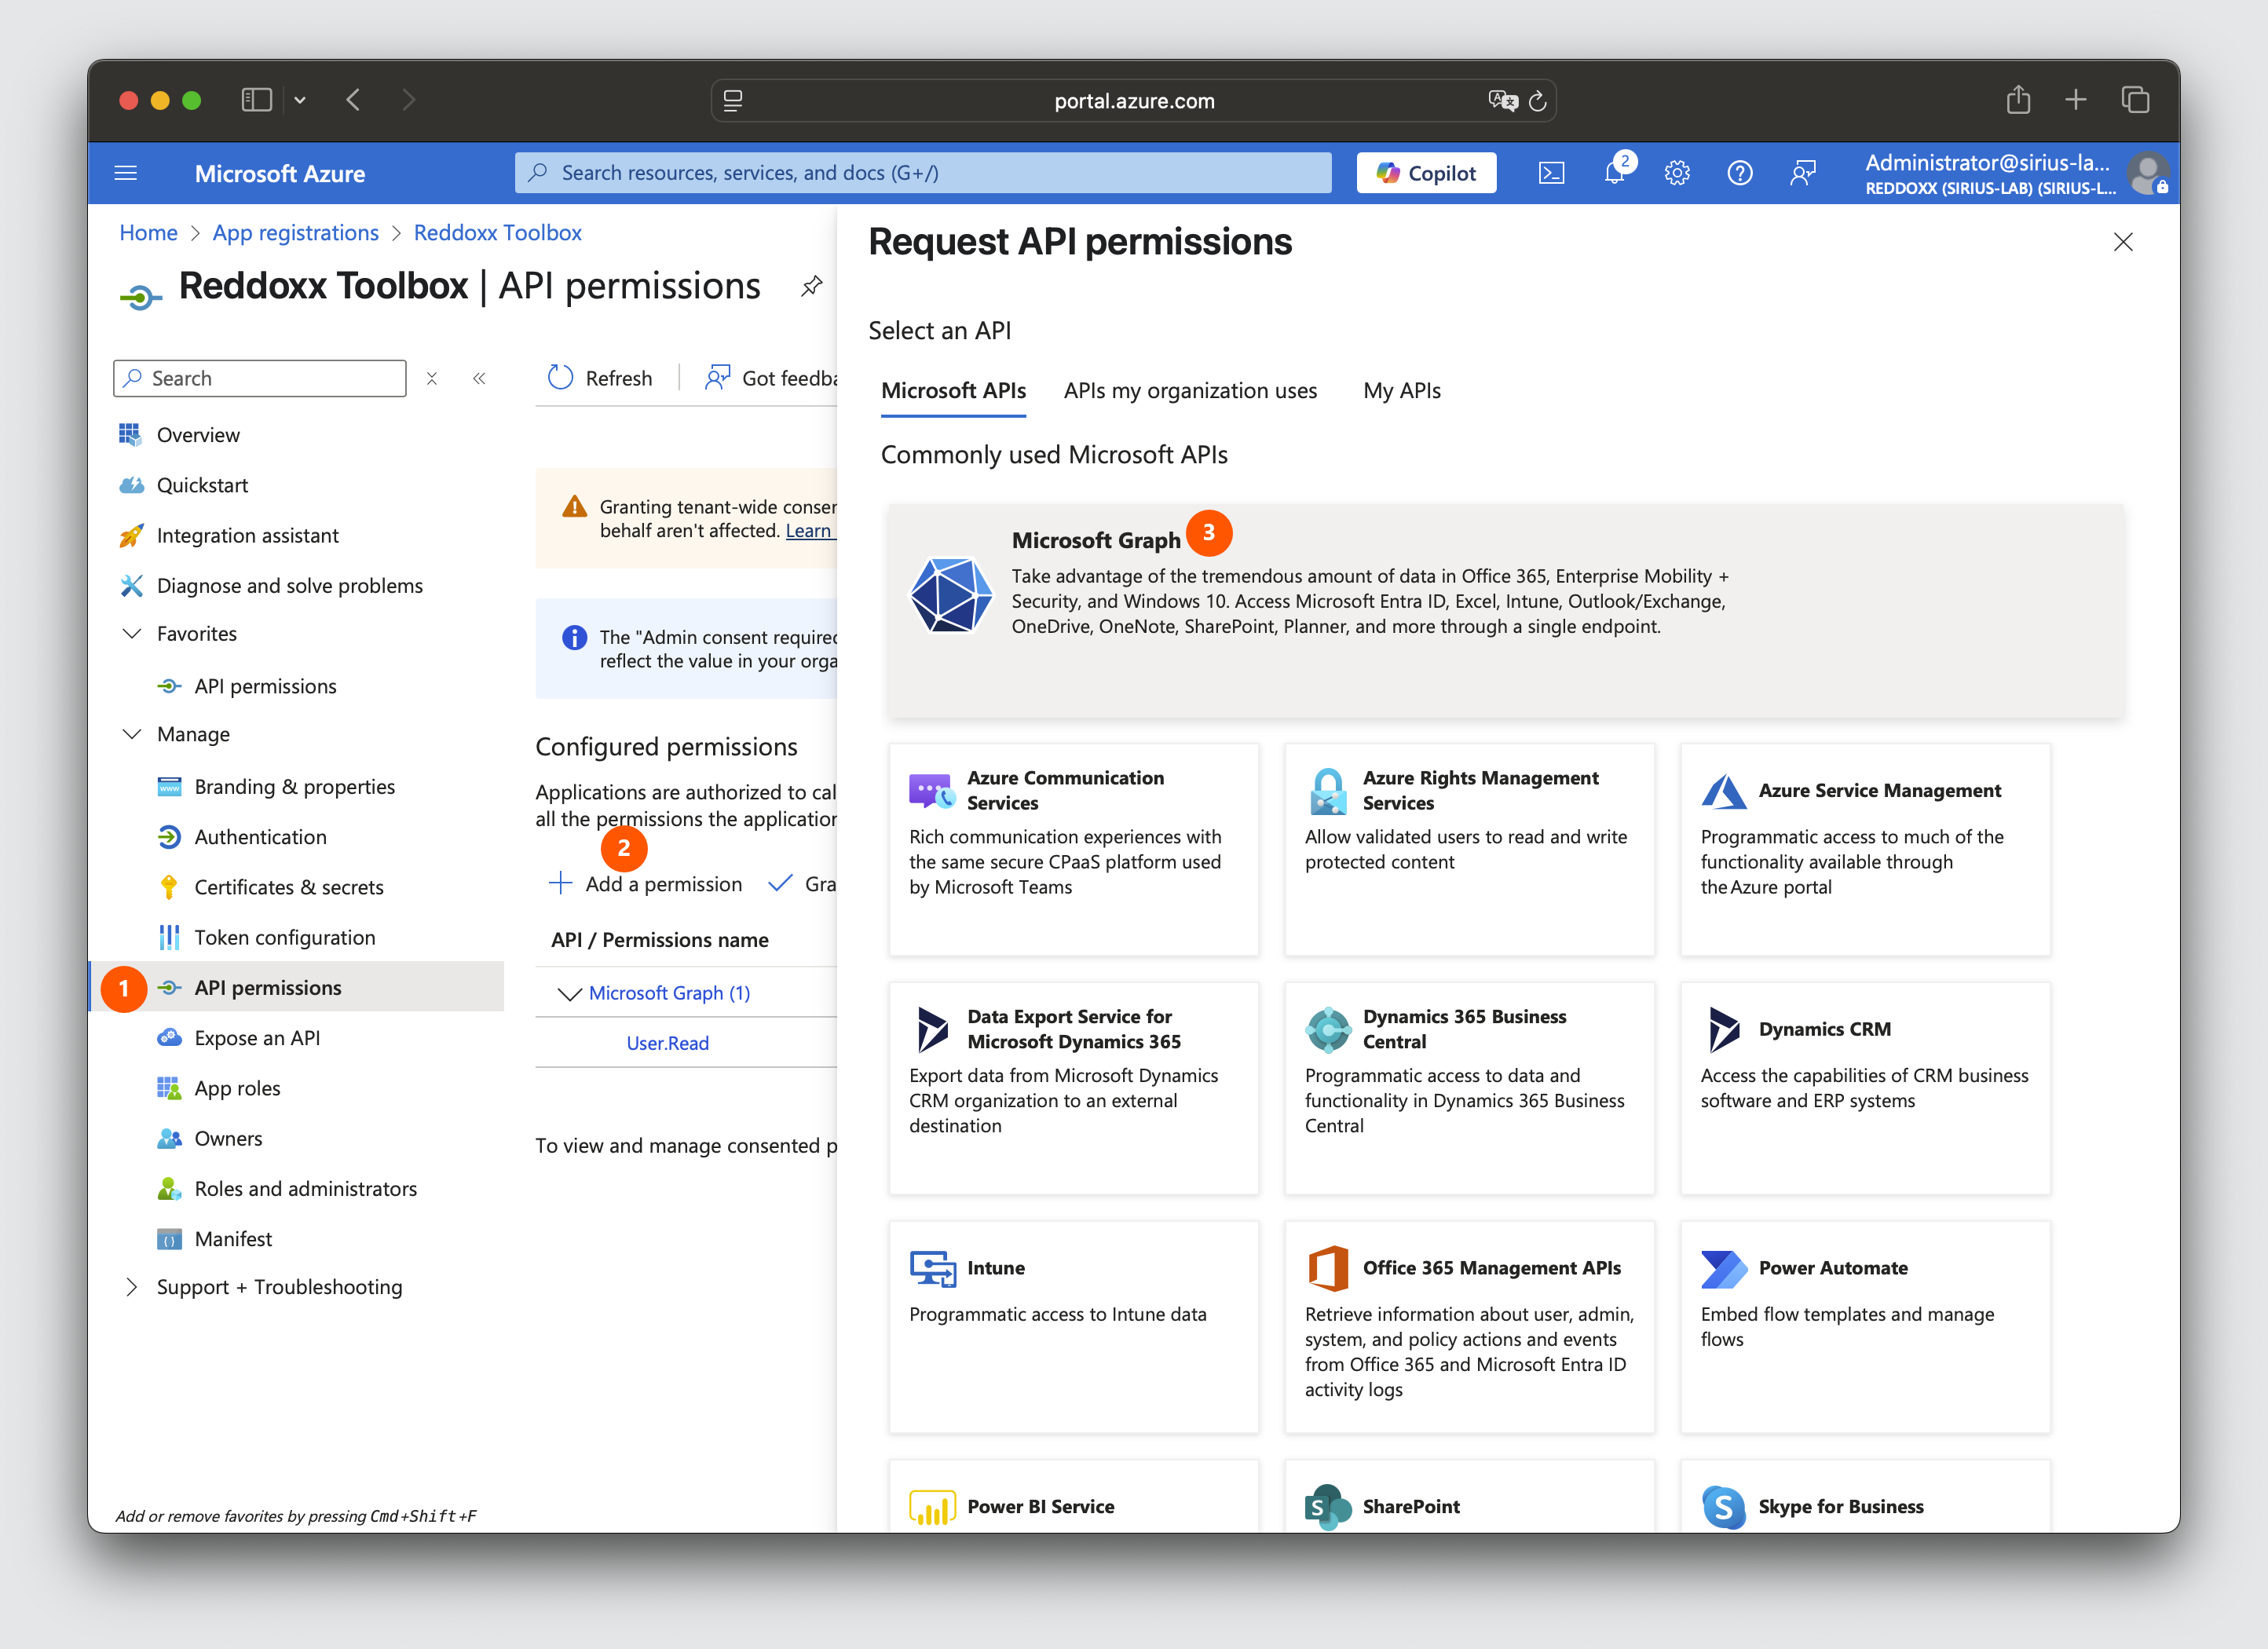
Task: Clear the sidebar search box
Action: tap(432, 378)
